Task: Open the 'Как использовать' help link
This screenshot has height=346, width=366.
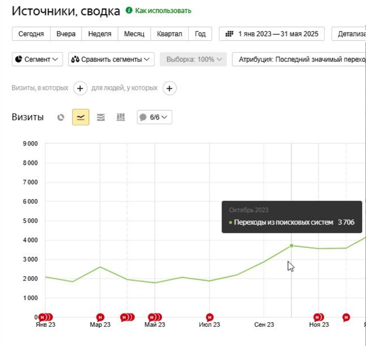Action: [163, 11]
